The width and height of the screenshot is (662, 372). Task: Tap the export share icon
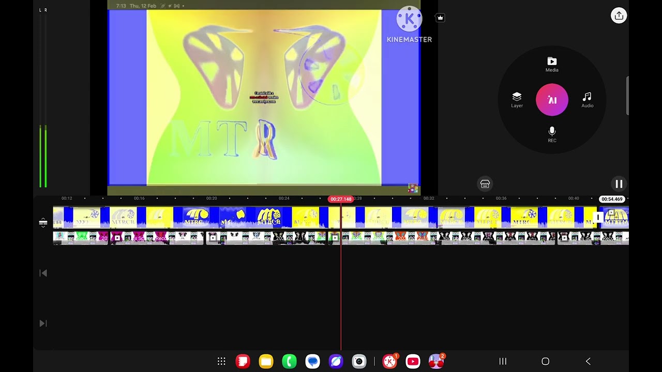coord(619,16)
